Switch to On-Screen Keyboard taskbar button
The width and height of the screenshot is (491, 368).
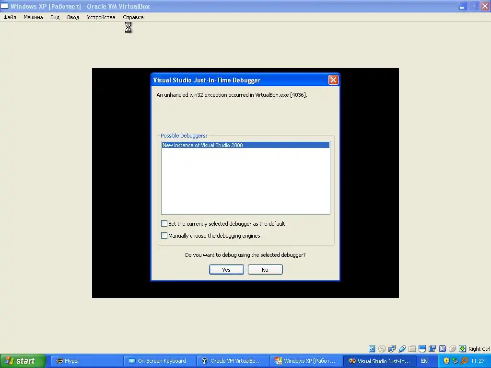pyautogui.click(x=160, y=361)
